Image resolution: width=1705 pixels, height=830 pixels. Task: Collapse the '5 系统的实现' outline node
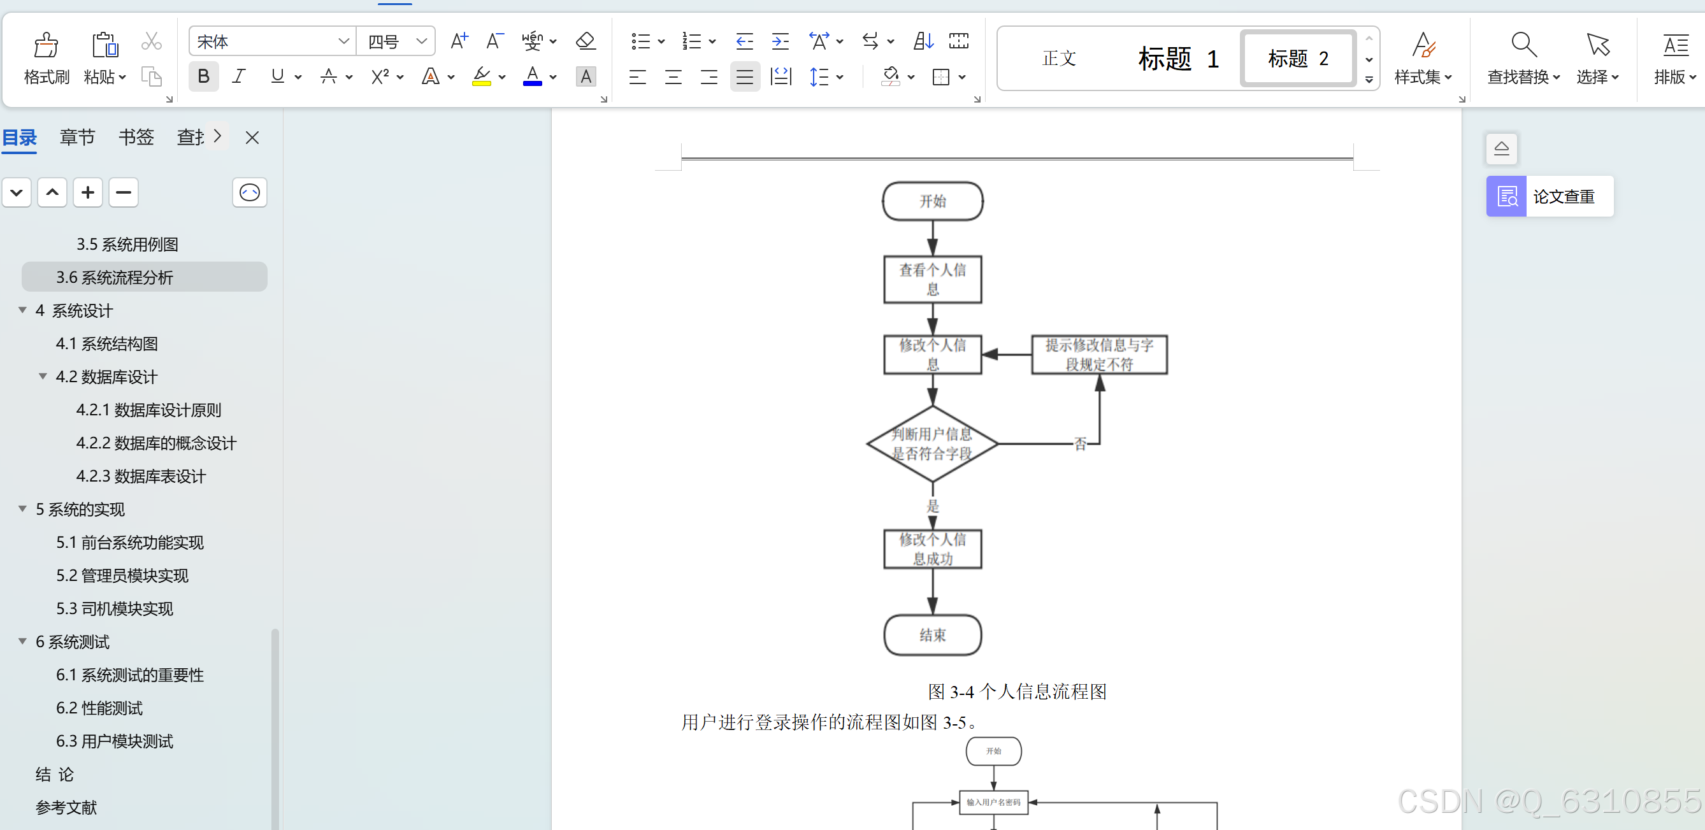point(22,508)
